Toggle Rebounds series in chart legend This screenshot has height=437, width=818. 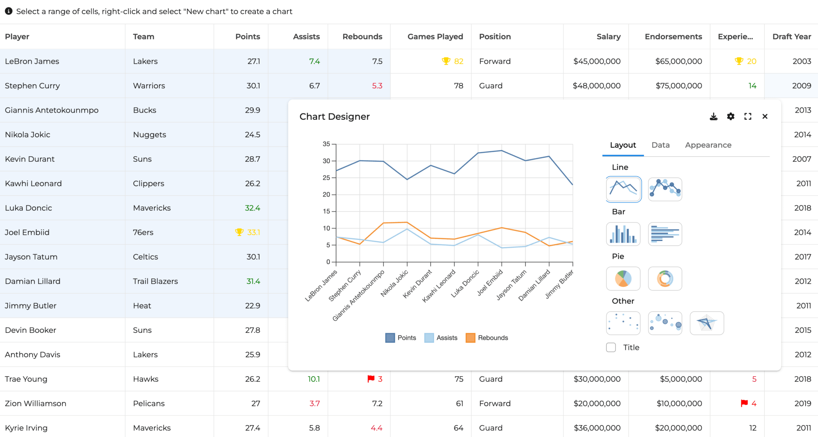(x=487, y=338)
